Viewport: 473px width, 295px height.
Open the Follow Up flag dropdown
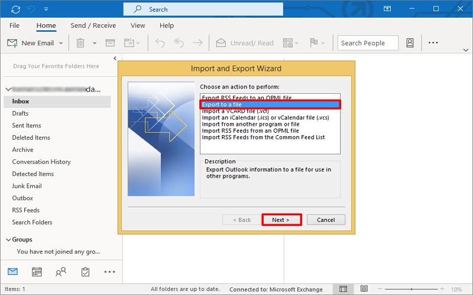coord(317,43)
